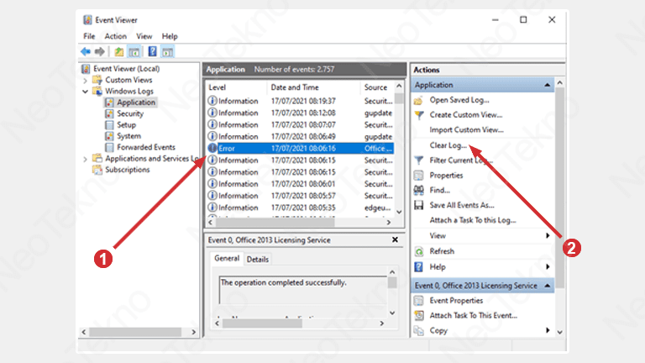Click Open Saved Log... action text
This screenshot has width=645, height=363.
[459, 100]
